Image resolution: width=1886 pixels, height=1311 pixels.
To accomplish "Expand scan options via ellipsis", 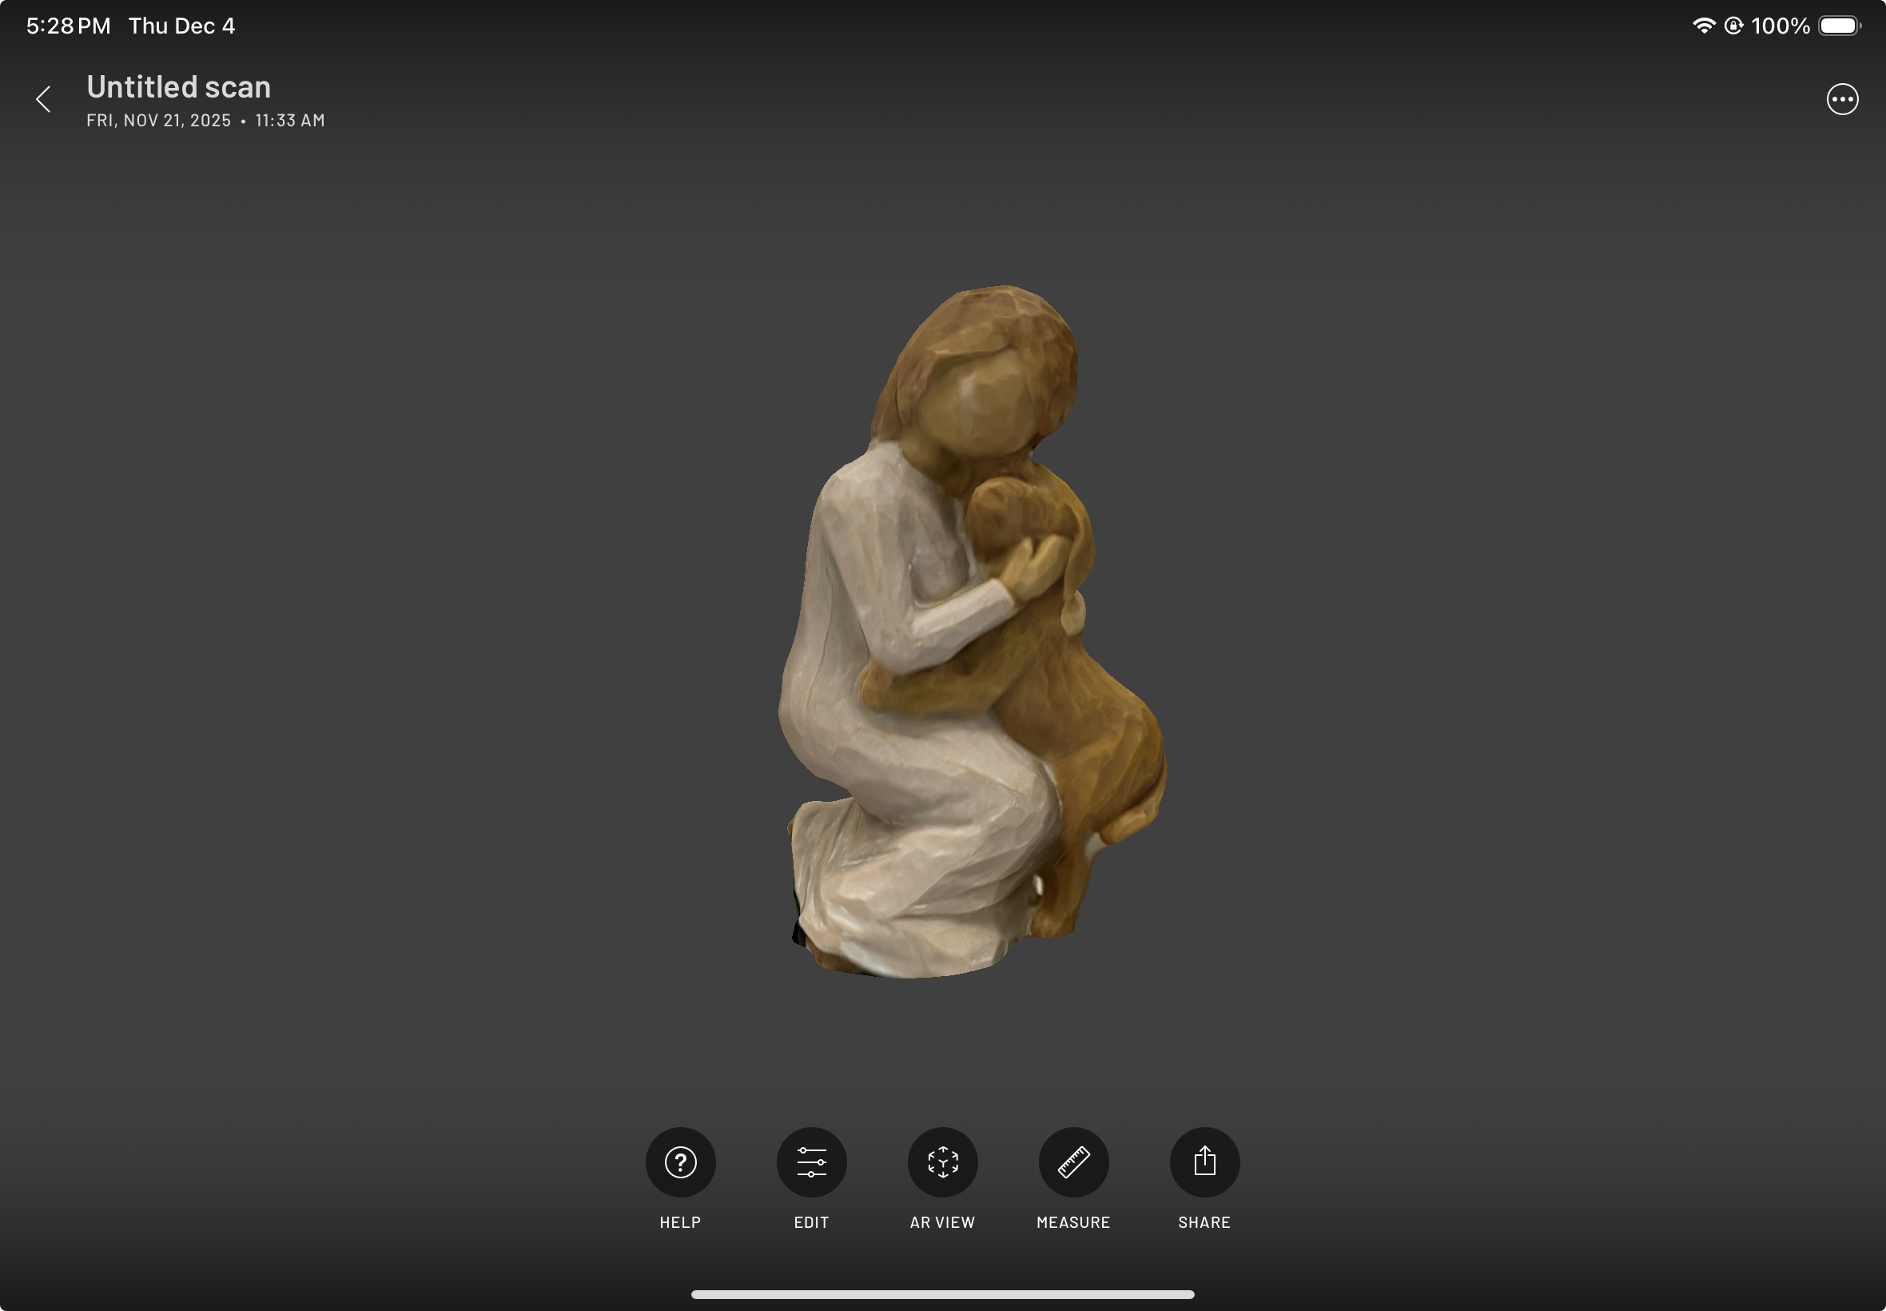I will [x=1842, y=98].
